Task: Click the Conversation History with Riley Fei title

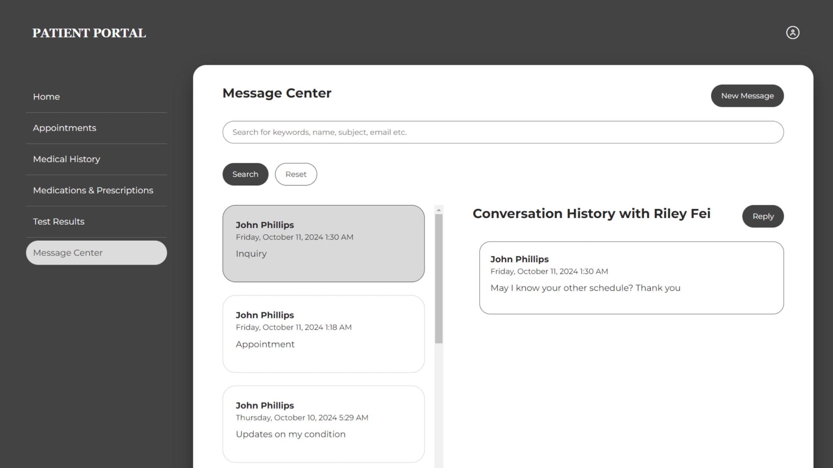Action: [592, 213]
